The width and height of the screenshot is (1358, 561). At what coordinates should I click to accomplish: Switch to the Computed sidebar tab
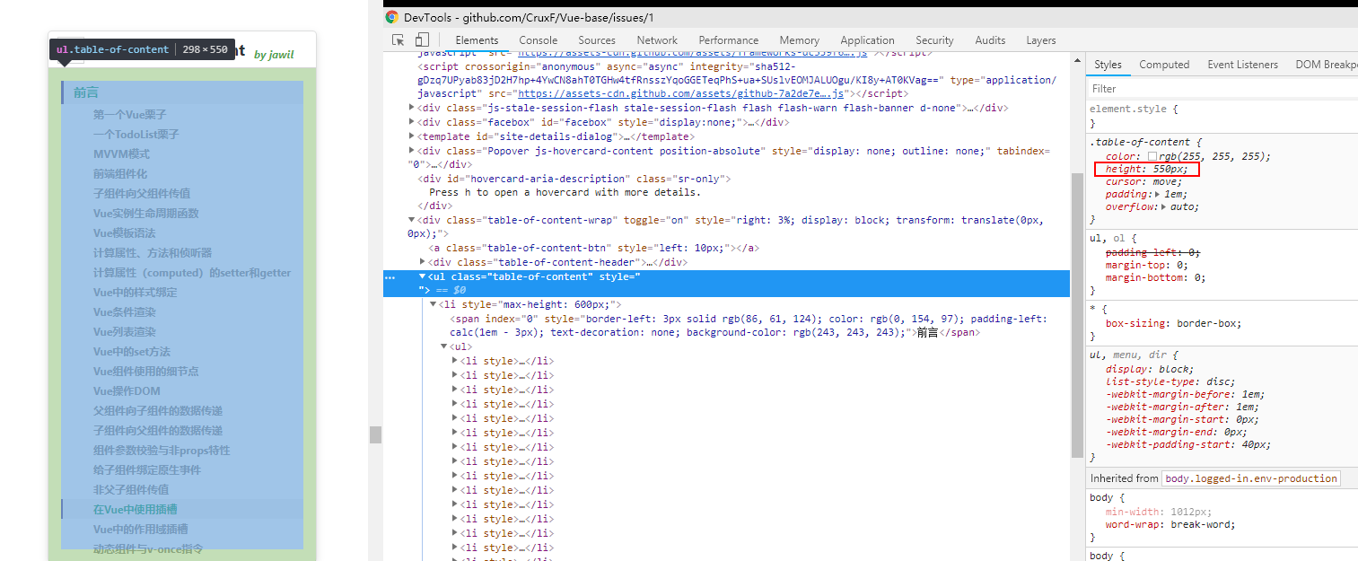(1164, 65)
